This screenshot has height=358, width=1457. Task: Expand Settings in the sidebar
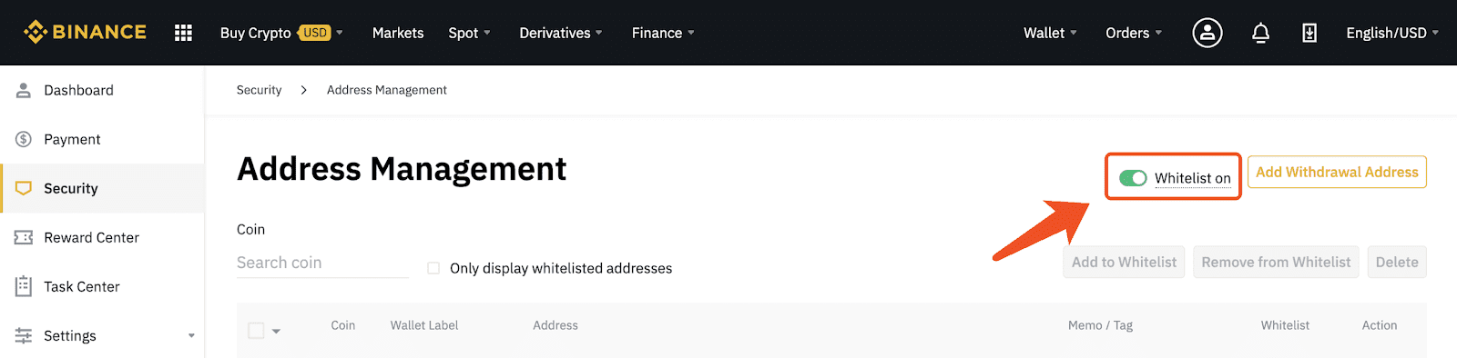coord(103,335)
